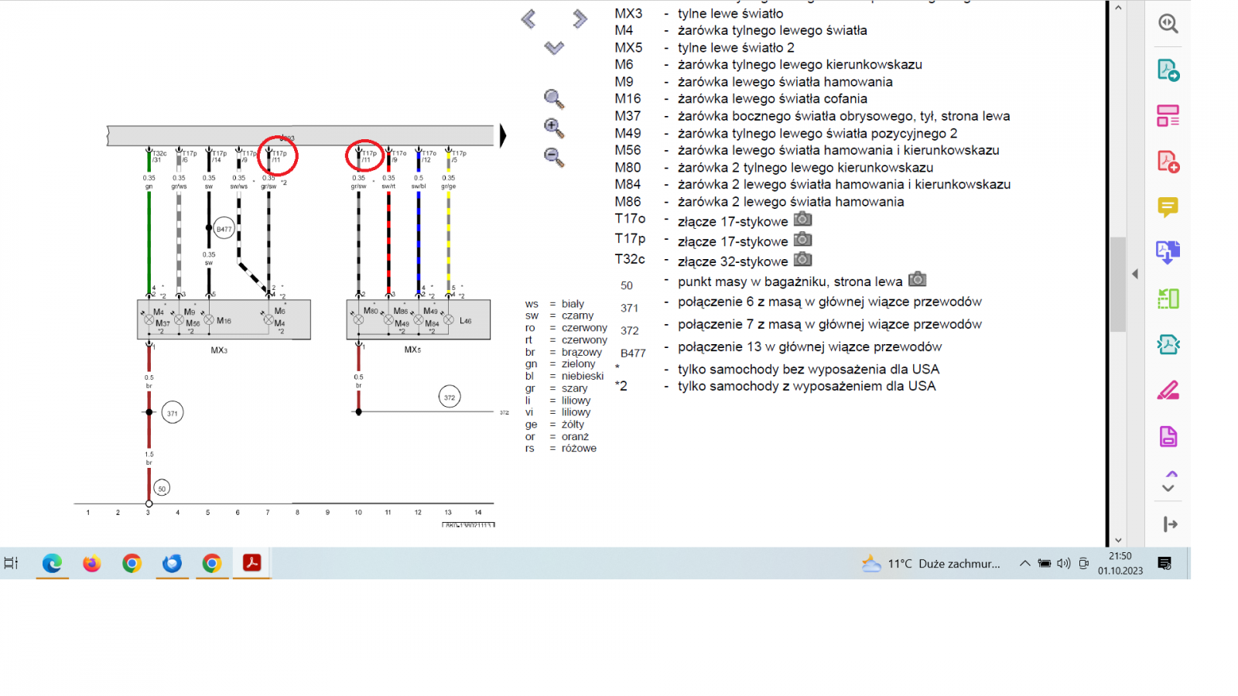Open the notification center icon
The image size is (1238, 696).
(x=1164, y=563)
